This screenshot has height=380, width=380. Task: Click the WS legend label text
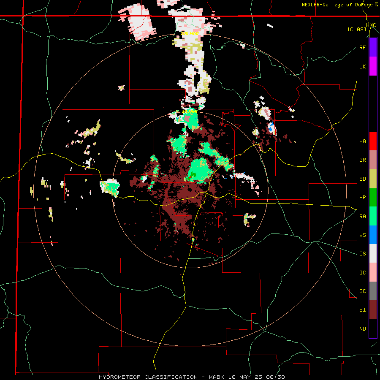362,235
